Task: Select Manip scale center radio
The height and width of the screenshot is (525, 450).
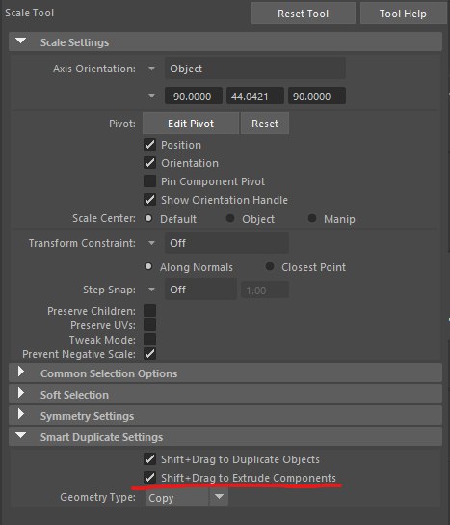Action: [x=312, y=219]
